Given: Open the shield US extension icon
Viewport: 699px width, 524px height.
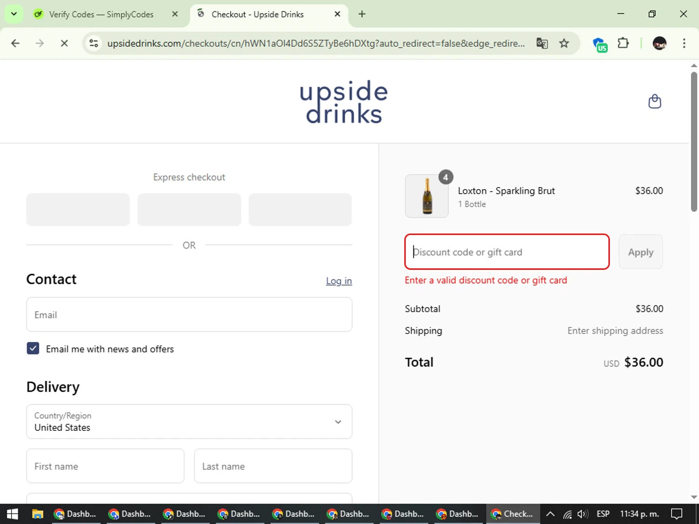Looking at the screenshot, I should point(600,44).
